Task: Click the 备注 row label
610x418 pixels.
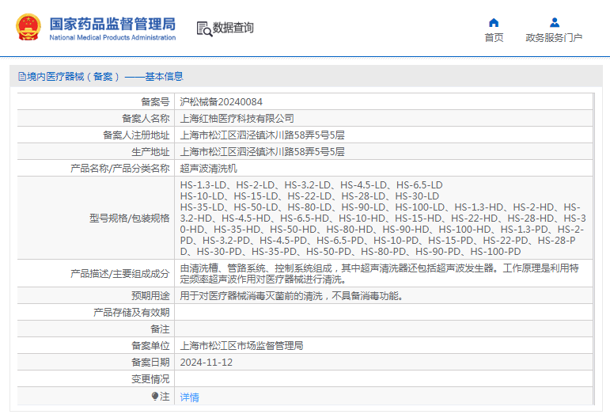Action: 161,329
